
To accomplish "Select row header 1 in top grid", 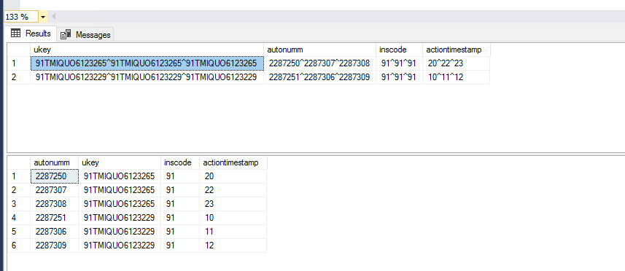I will [19, 63].
